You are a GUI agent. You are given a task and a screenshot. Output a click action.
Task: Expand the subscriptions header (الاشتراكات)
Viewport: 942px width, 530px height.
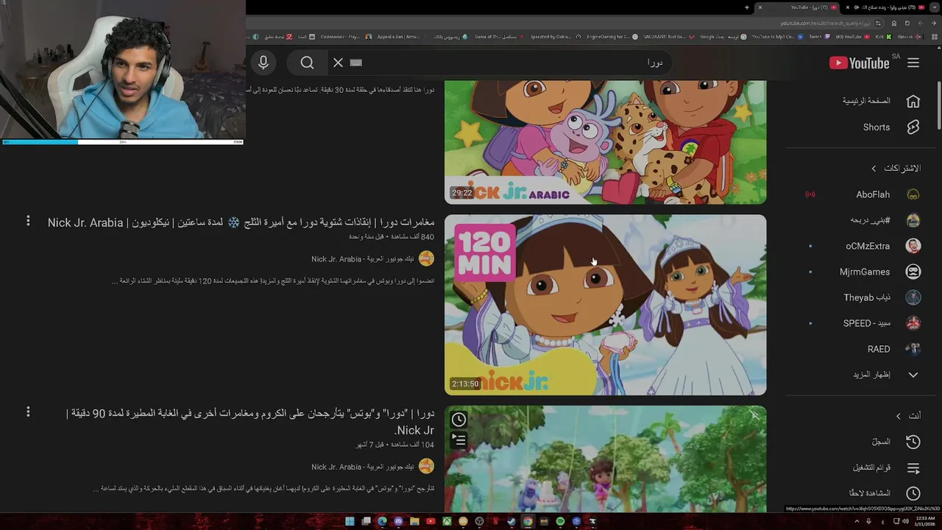coord(896,169)
